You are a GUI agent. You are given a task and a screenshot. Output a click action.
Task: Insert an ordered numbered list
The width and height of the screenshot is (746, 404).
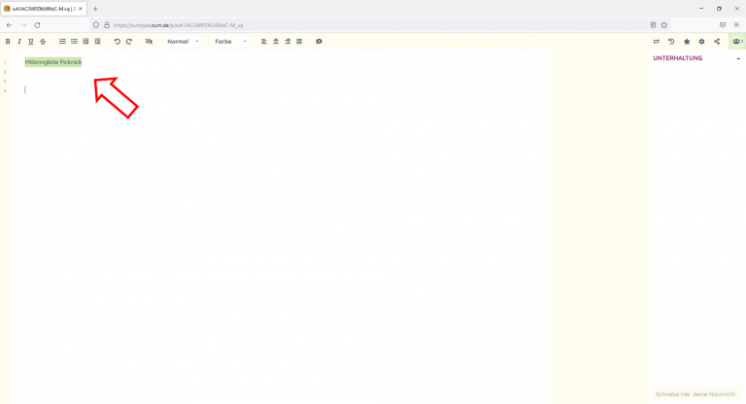click(x=63, y=42)
